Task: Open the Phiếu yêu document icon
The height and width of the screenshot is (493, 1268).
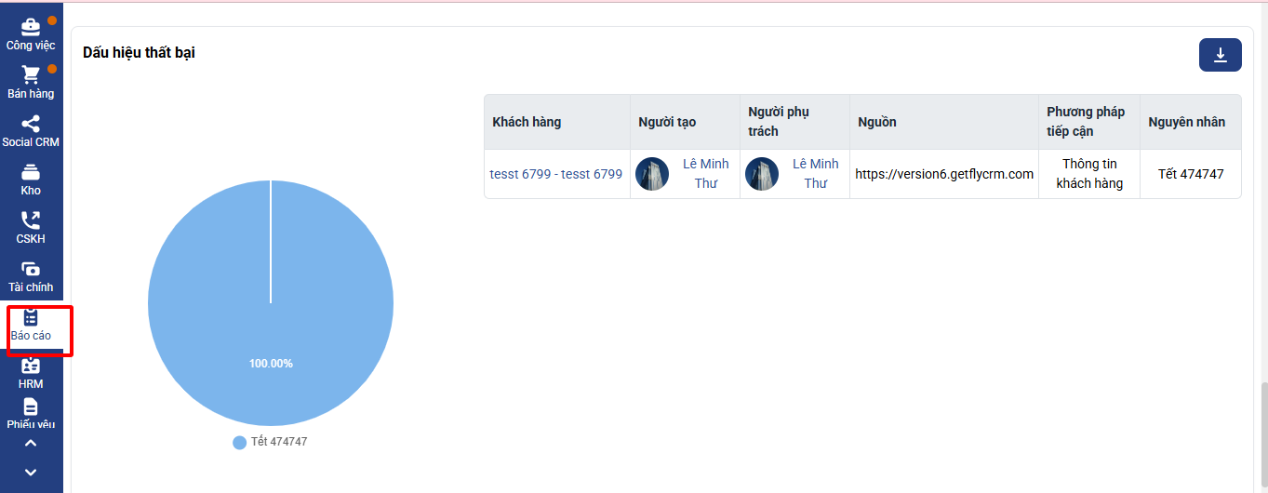Action: pyautogui.click(x=31, y=407)
